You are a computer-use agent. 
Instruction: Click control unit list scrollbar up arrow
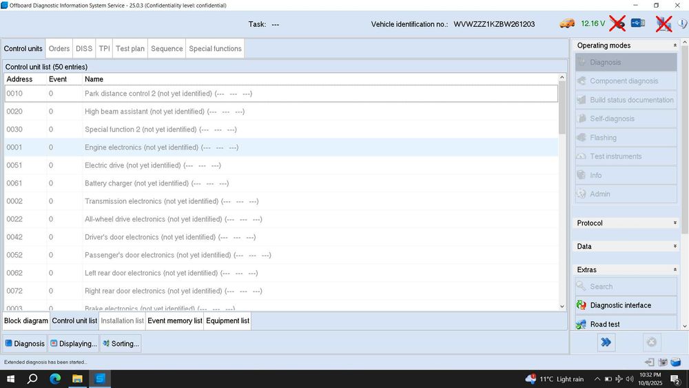pos(562,77)
